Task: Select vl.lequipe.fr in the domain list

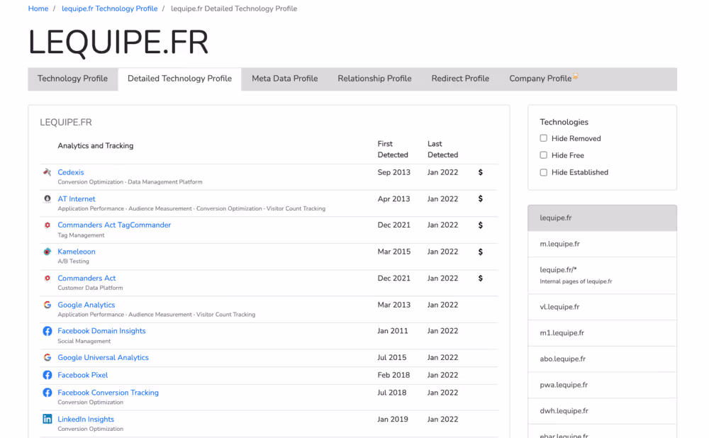Action: 602,307
